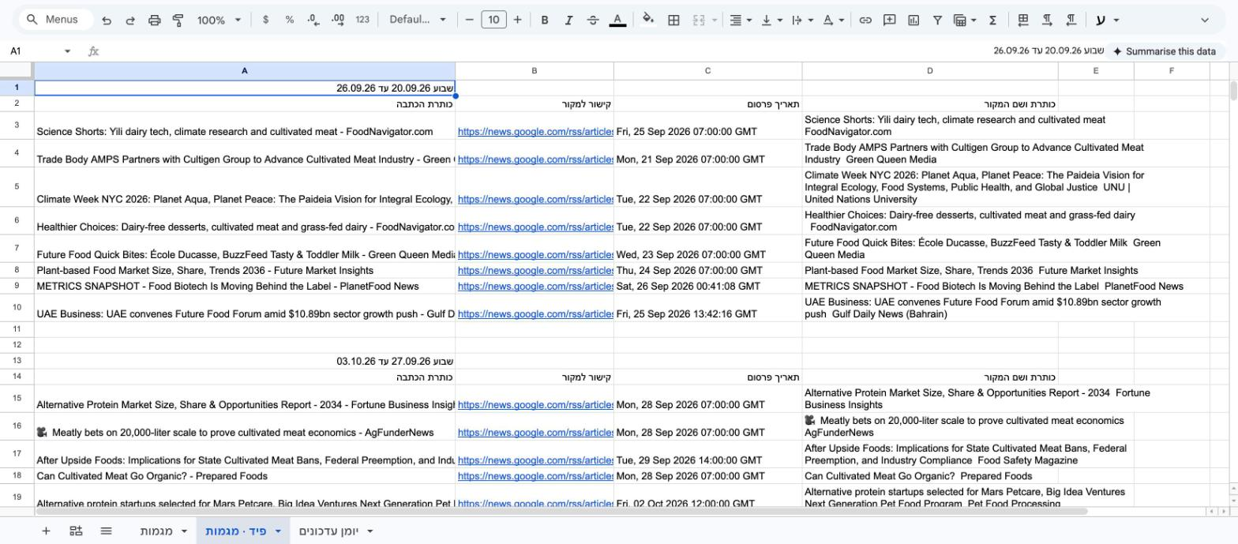Expand the Default font dropdown
Screen dimensions: 1238x544
pyautogui.click(x=418, y=20)
